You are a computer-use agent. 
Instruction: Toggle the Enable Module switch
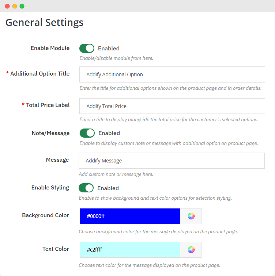(87, 48)
